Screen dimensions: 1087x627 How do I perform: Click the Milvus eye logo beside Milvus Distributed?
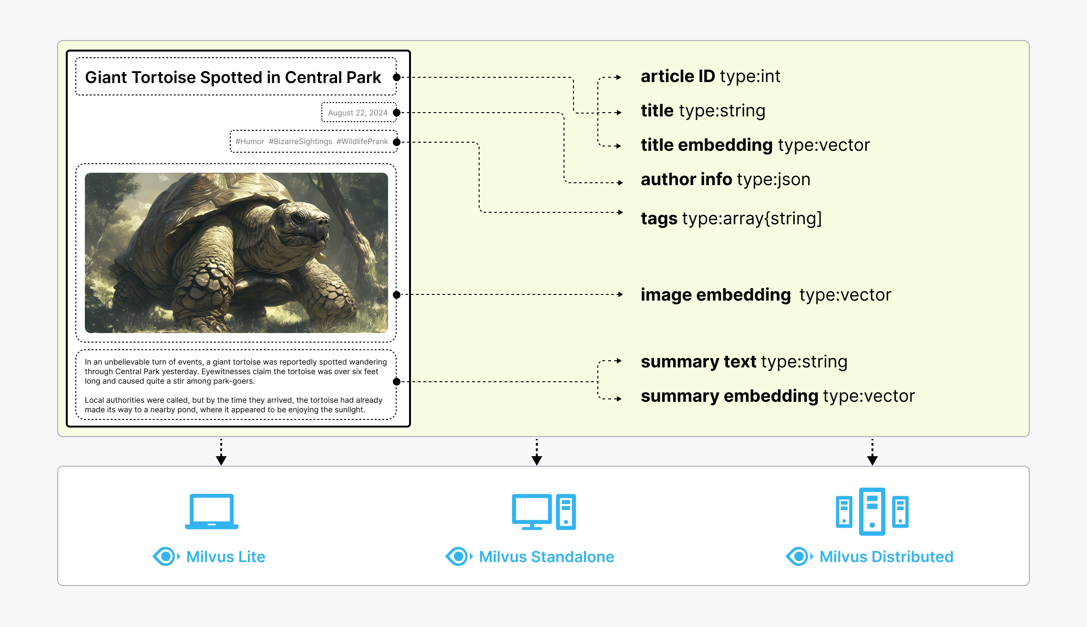[x=799, y=556]
